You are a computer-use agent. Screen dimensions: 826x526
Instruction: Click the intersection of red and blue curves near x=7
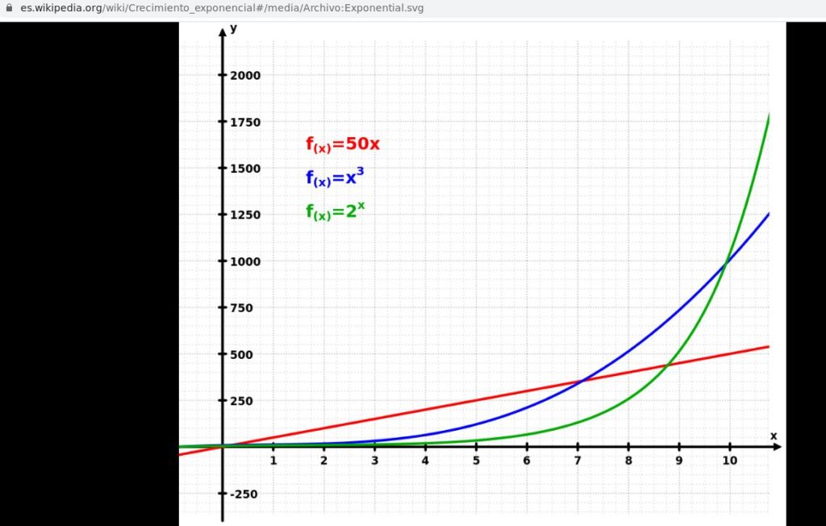[x=581, y=381]
